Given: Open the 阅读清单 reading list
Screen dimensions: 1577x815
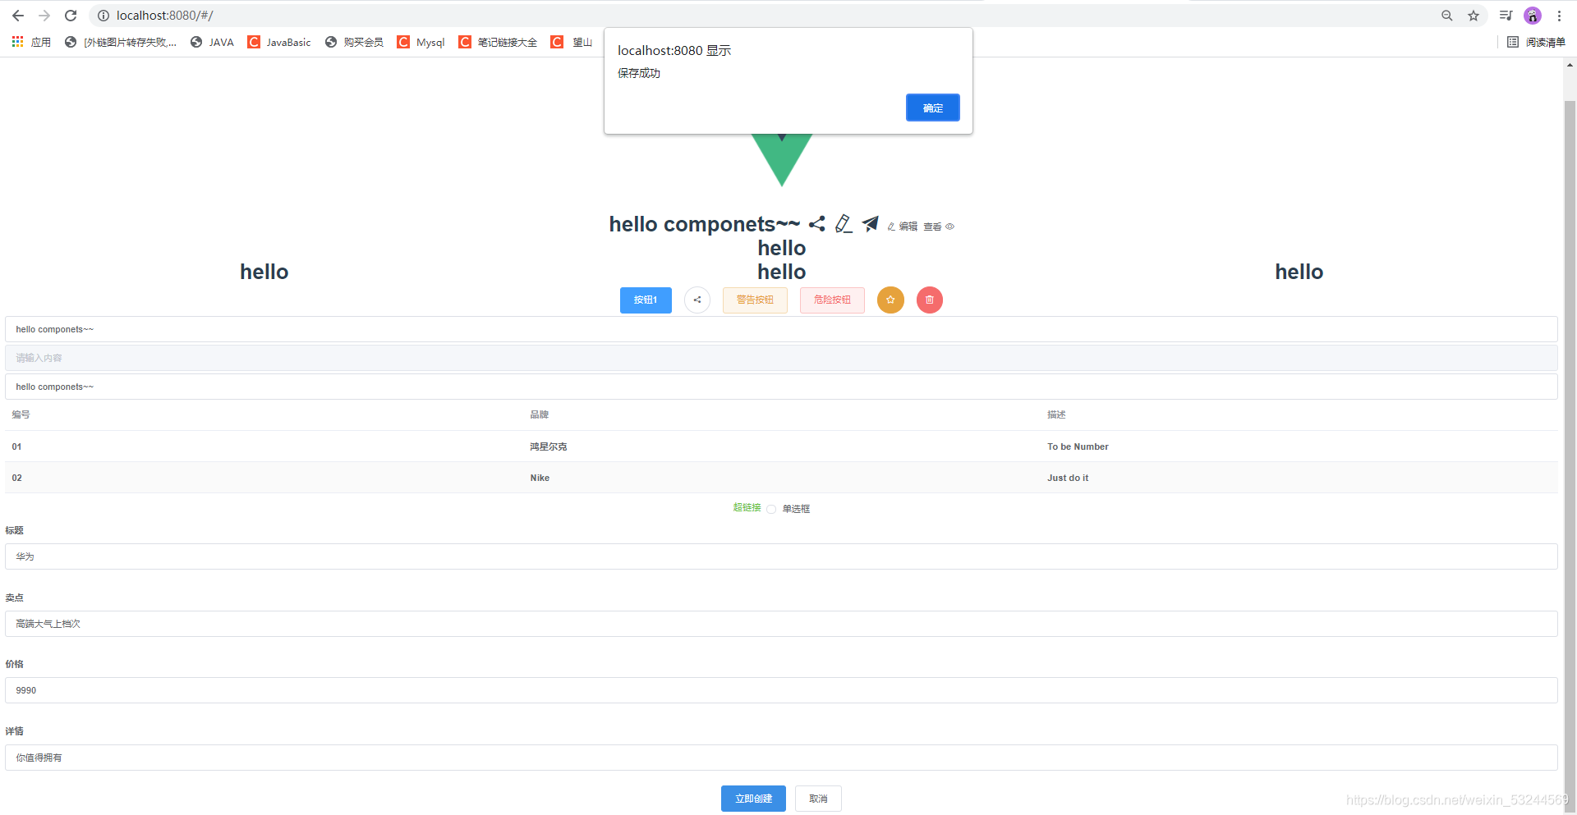Looking at the screenshot, I should pos(1536,42).
